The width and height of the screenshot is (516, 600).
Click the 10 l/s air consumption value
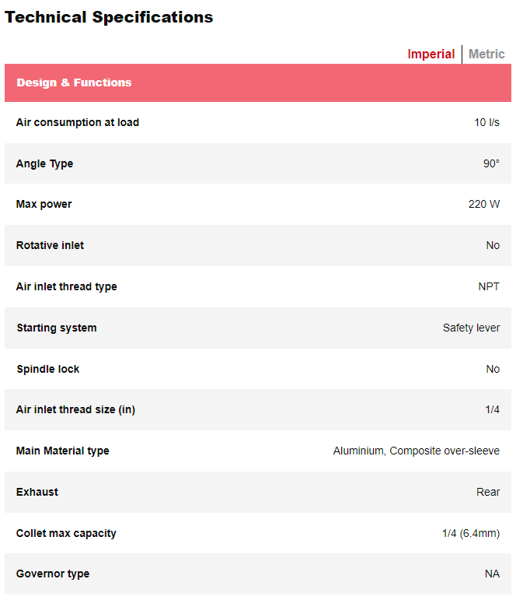(486, 122)
